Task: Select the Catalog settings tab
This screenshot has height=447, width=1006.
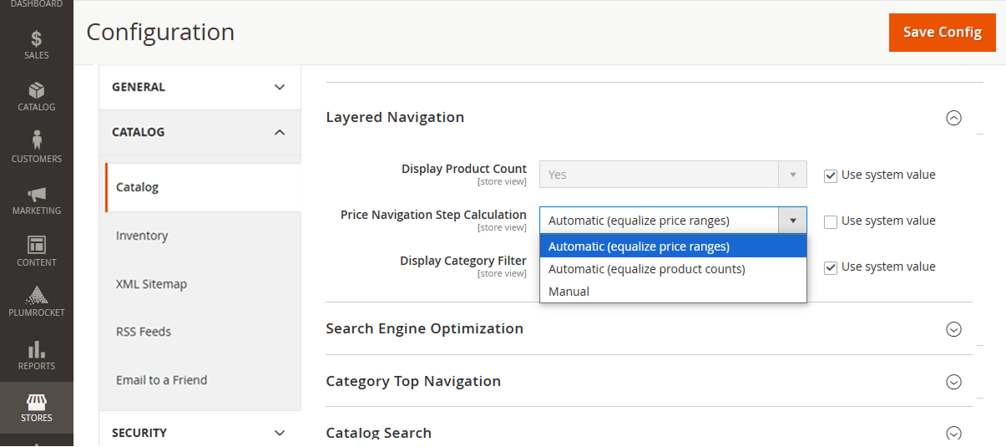Action: point(203,187)
